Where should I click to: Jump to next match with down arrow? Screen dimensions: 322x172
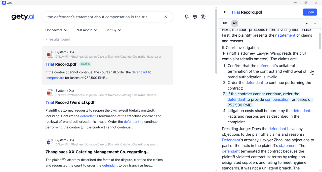314,23
